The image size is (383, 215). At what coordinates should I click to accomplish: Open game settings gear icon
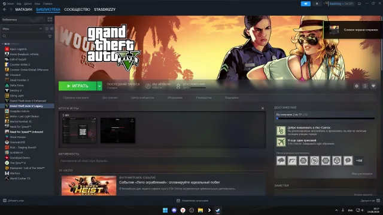(357, 86)
